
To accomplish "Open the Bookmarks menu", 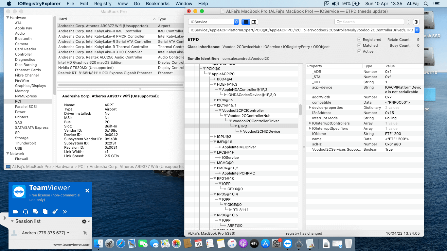I will [157, 4].
